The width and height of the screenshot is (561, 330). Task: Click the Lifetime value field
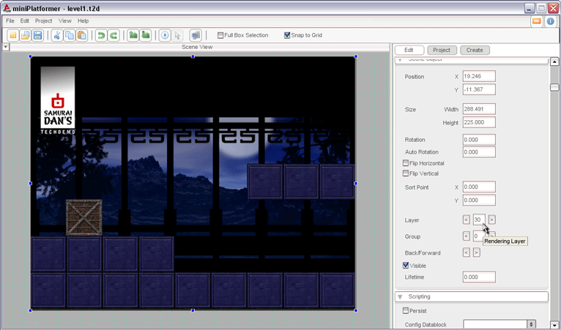(479, 277)
